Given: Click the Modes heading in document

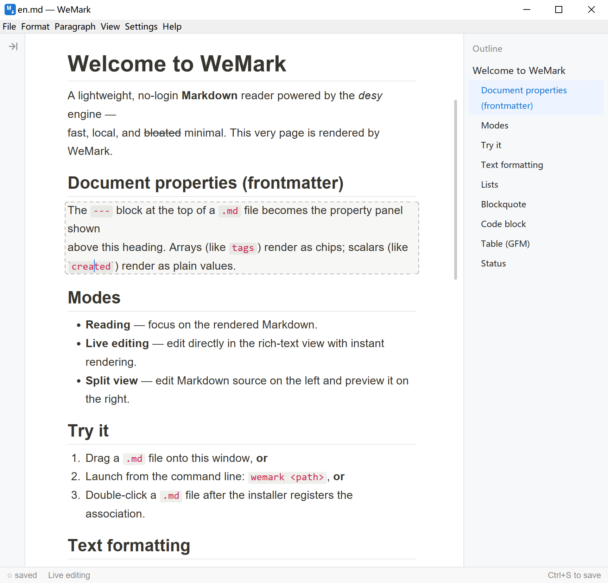Looking at the screenshot, I should (x=94, y=297).
